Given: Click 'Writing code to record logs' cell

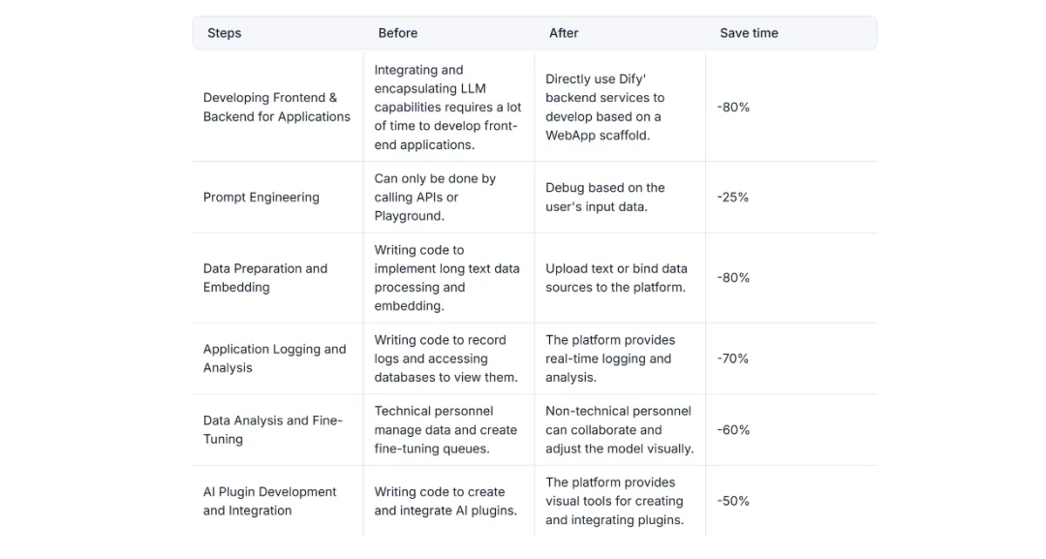Looking at the screenshot, I should click(446, 358).
